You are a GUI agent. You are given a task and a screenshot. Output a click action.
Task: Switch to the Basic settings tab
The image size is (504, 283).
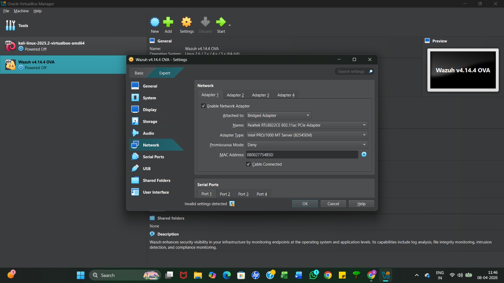point(139,73)
